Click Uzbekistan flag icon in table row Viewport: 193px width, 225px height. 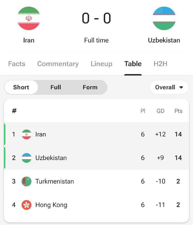click(x=27, y=158)
